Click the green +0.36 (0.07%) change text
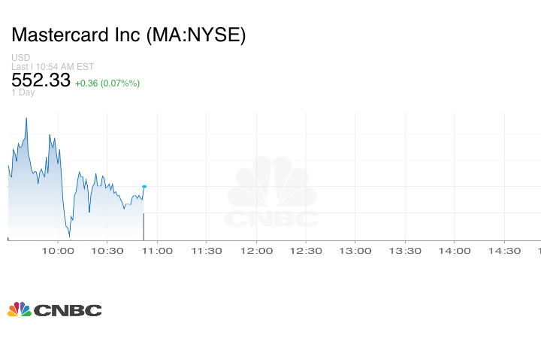This screenshot has height=338, width=541. click(x=107, y=83)
